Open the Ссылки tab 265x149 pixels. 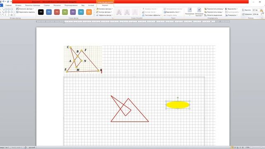coord(47,5)
